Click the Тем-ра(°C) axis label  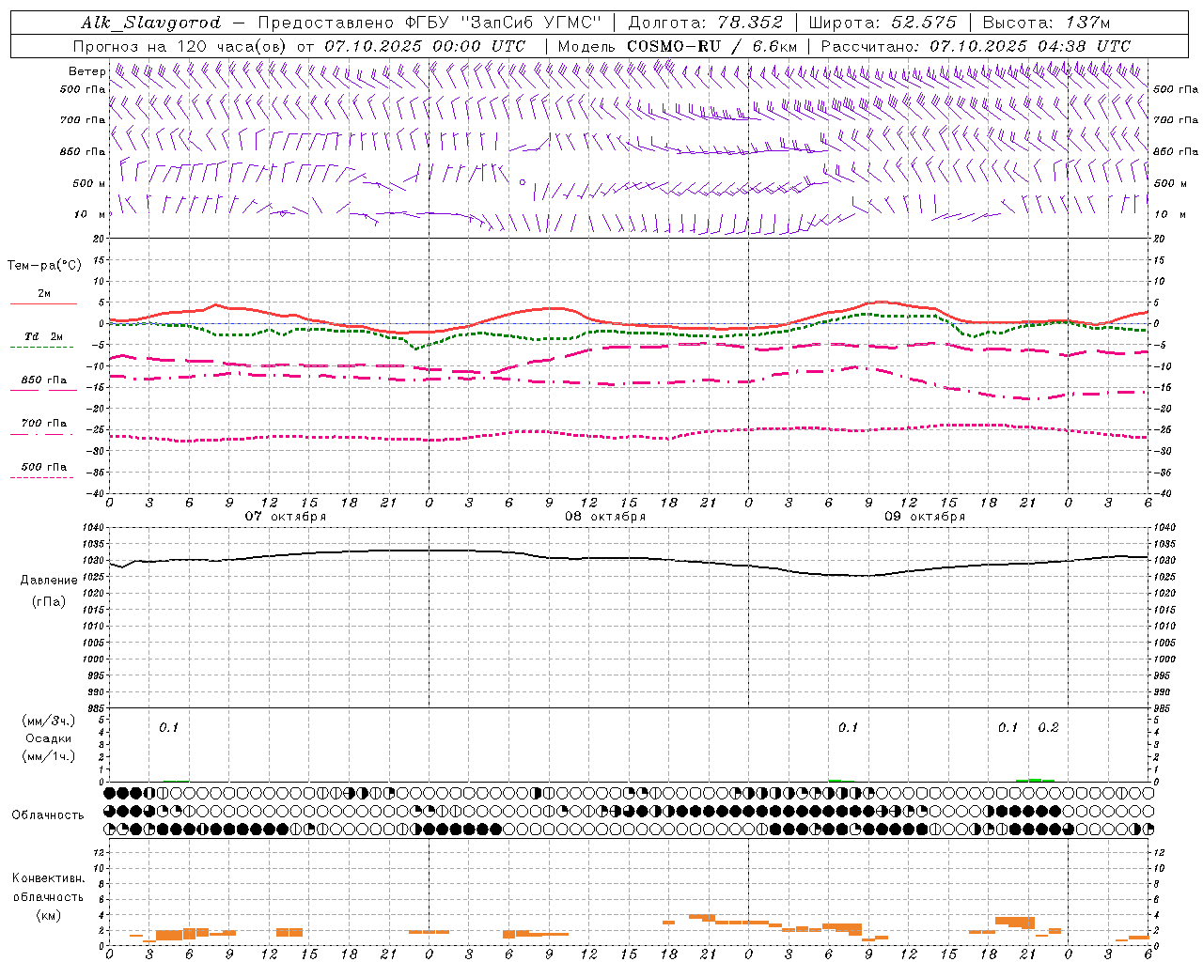pos(44,266)
